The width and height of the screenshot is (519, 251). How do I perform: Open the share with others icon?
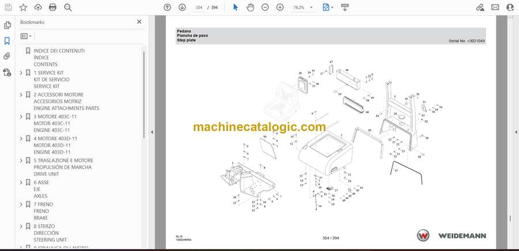point(510,8)
